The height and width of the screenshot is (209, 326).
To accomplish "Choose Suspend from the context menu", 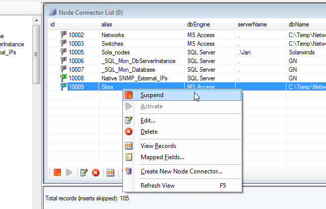I will click(151, 95).
